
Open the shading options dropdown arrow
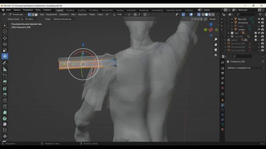[217, 15]
